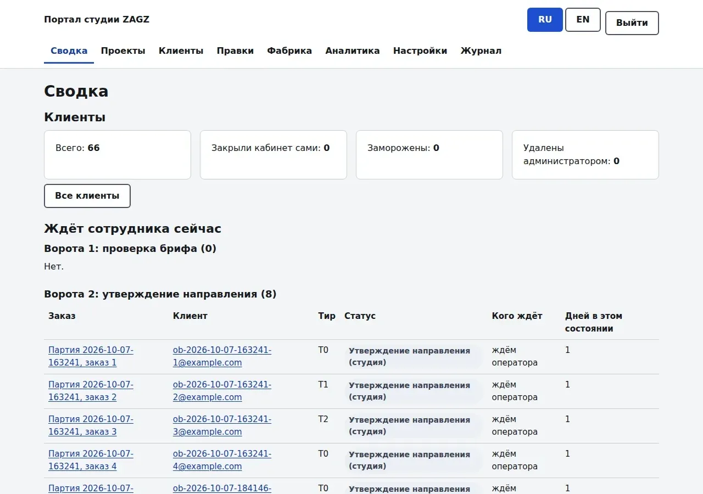Go to the Журнал tab
The width and height of the screenshot is (703, 494).
point(481,51)
